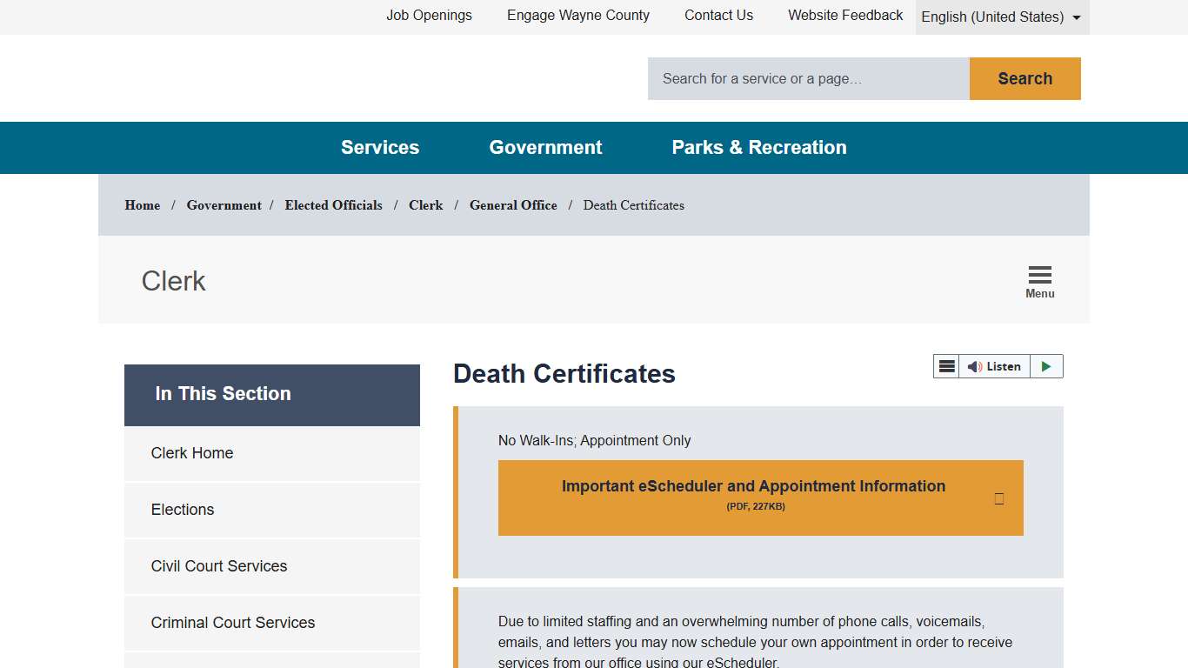Open the Services navigation dropdown
This screenshot has height=668, width=1188.
coord(380,147)
